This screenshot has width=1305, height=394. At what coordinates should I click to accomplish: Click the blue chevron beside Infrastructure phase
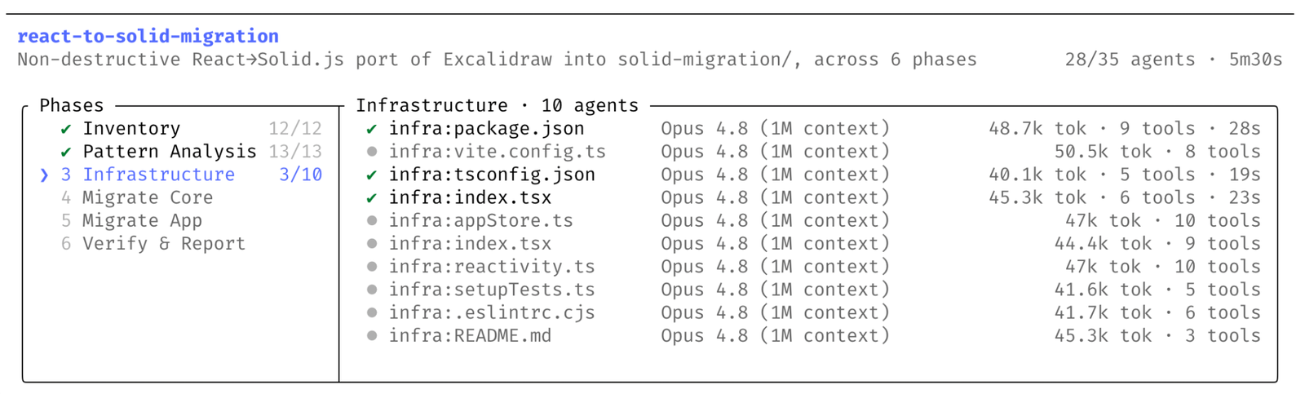click(x=44, y=175)
